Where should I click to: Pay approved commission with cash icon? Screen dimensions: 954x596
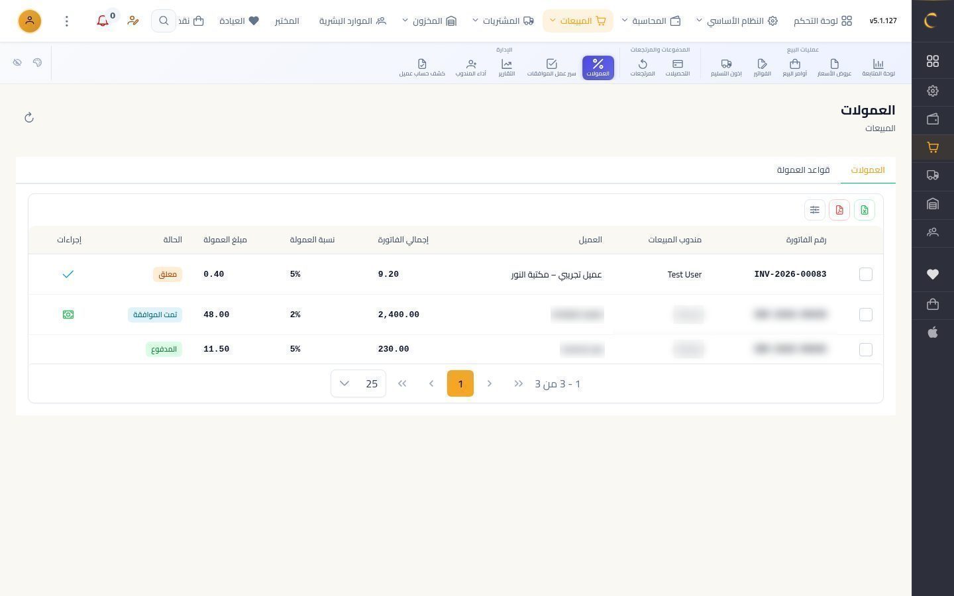(x=68, y=315)
